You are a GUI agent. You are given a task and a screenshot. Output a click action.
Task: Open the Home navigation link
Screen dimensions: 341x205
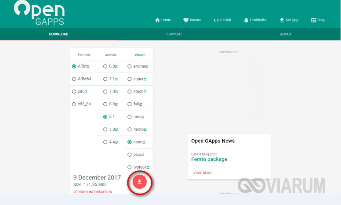point(163,20)
